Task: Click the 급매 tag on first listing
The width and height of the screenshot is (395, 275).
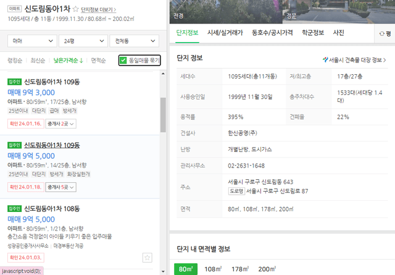Action: point(54,111)
